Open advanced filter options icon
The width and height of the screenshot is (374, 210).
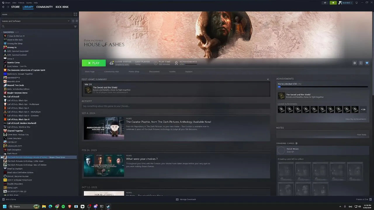point(75,27)
